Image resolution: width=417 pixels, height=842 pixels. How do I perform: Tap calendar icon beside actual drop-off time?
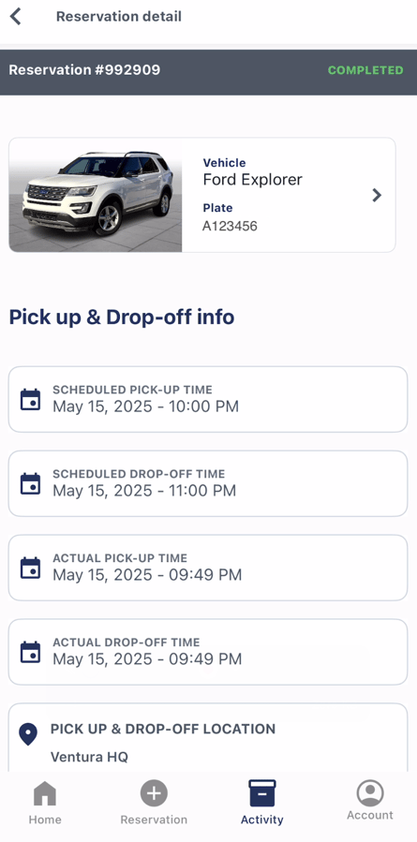[30, 652]
